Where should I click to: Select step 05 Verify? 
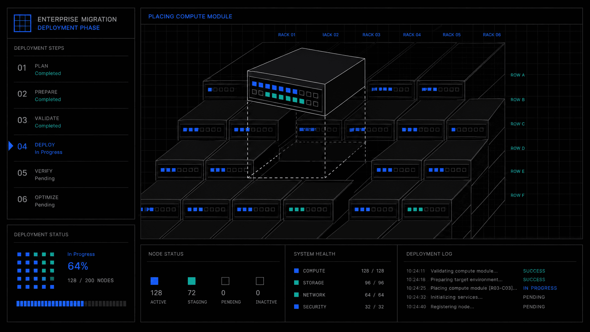point(71,174)
